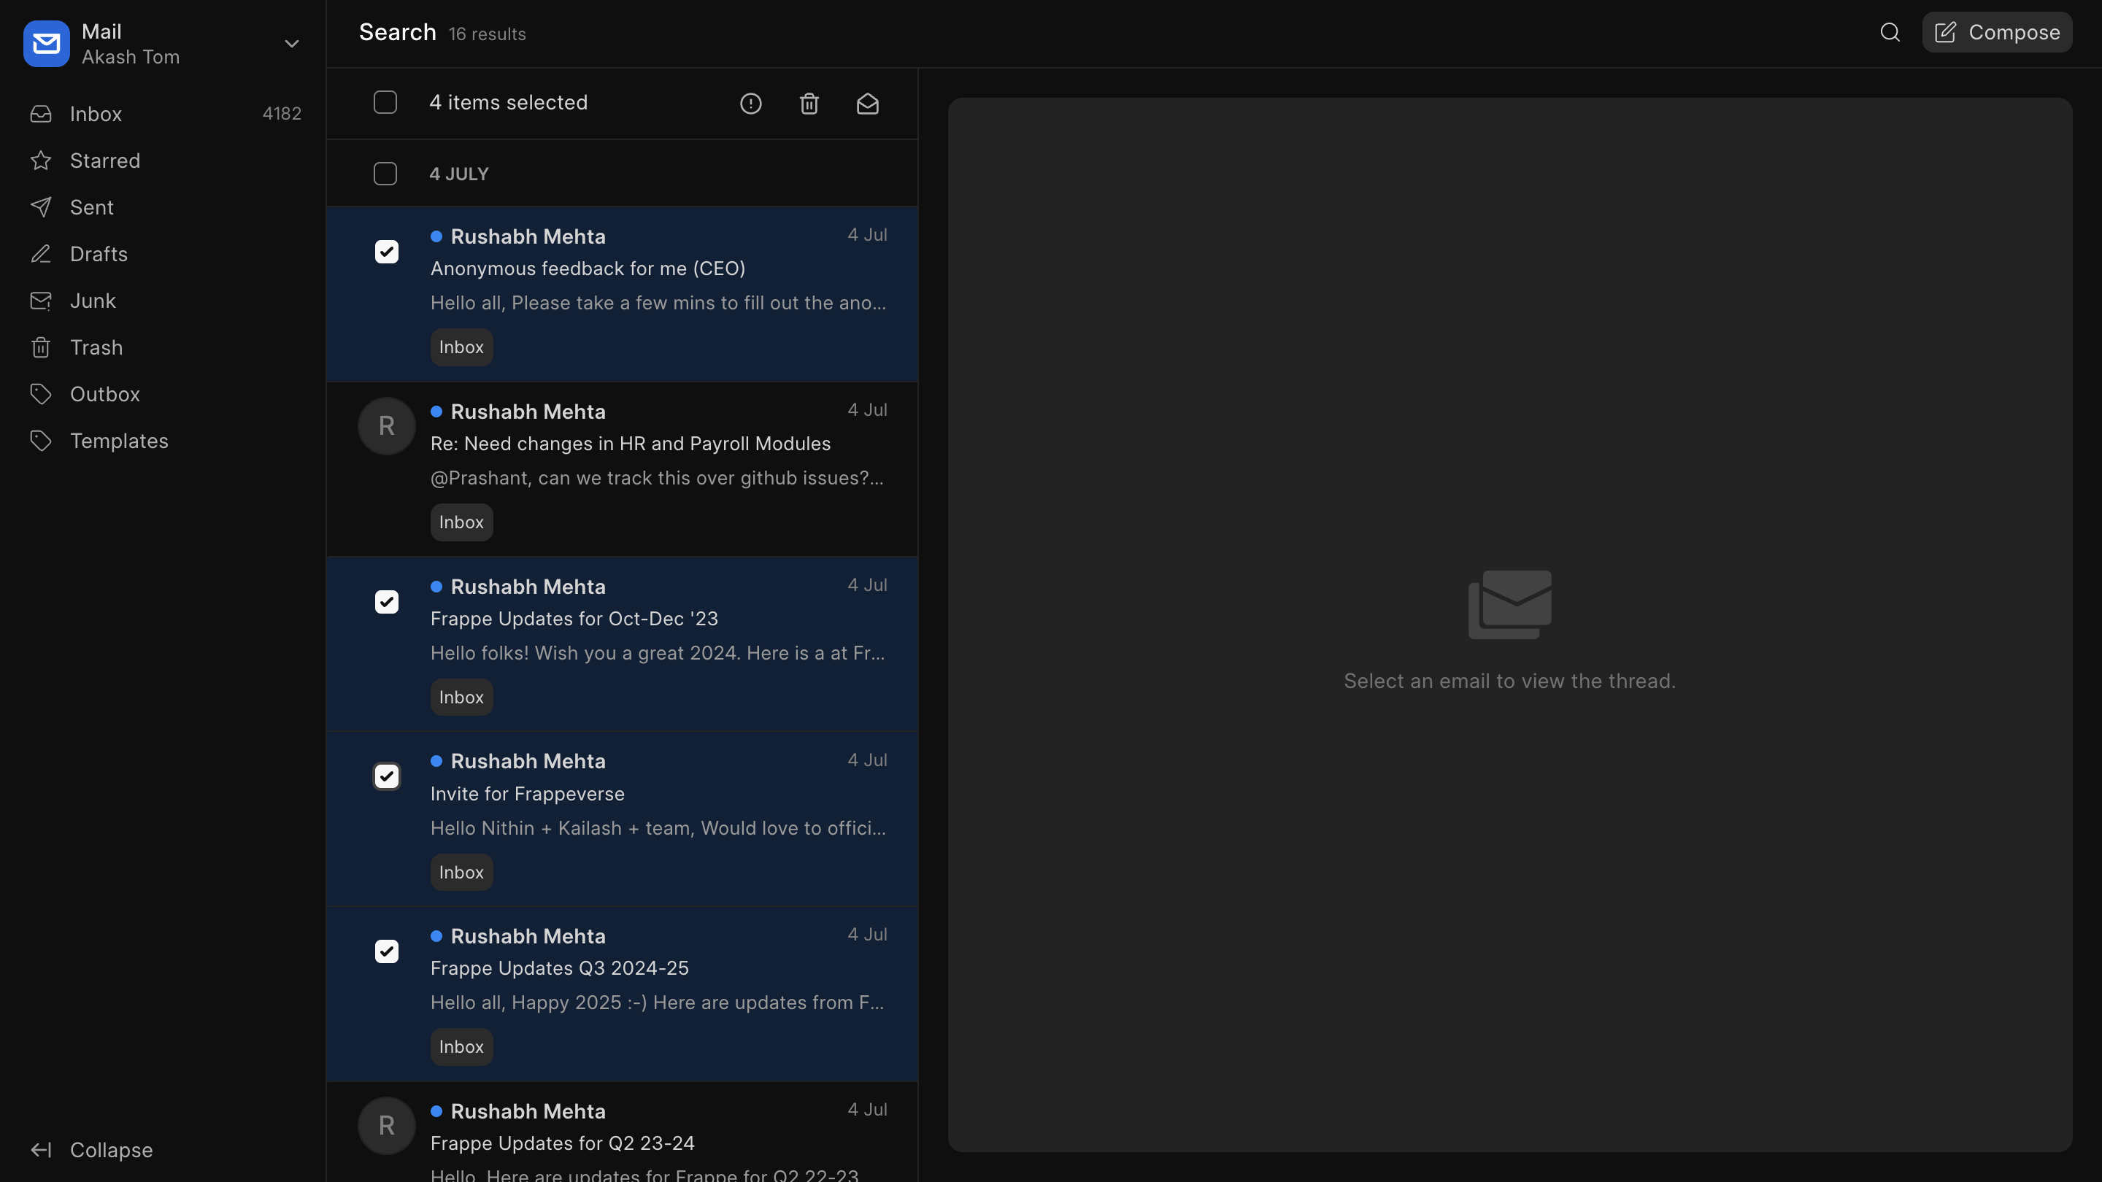Open Inbox with 4182 messages
Screen dimensions: 2102x1182
click(x=96, y=115)
